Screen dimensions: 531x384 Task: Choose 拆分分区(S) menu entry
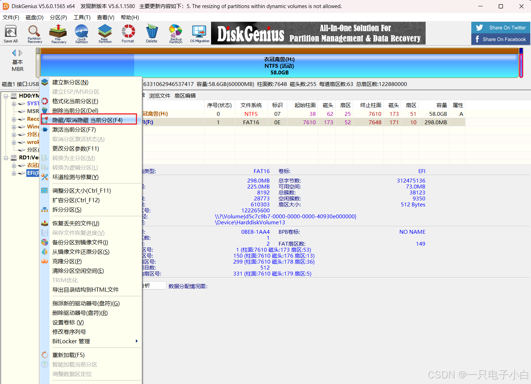[x=91, y=210]
